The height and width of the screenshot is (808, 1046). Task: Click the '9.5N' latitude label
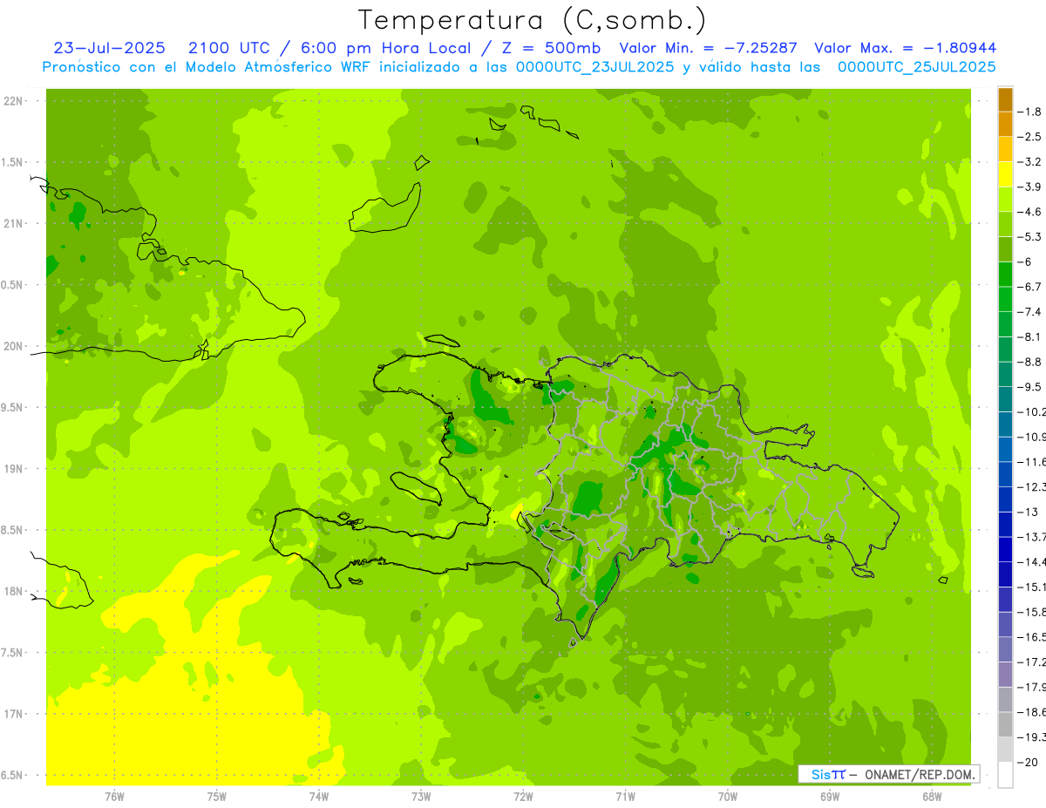(x=13, y=408)
